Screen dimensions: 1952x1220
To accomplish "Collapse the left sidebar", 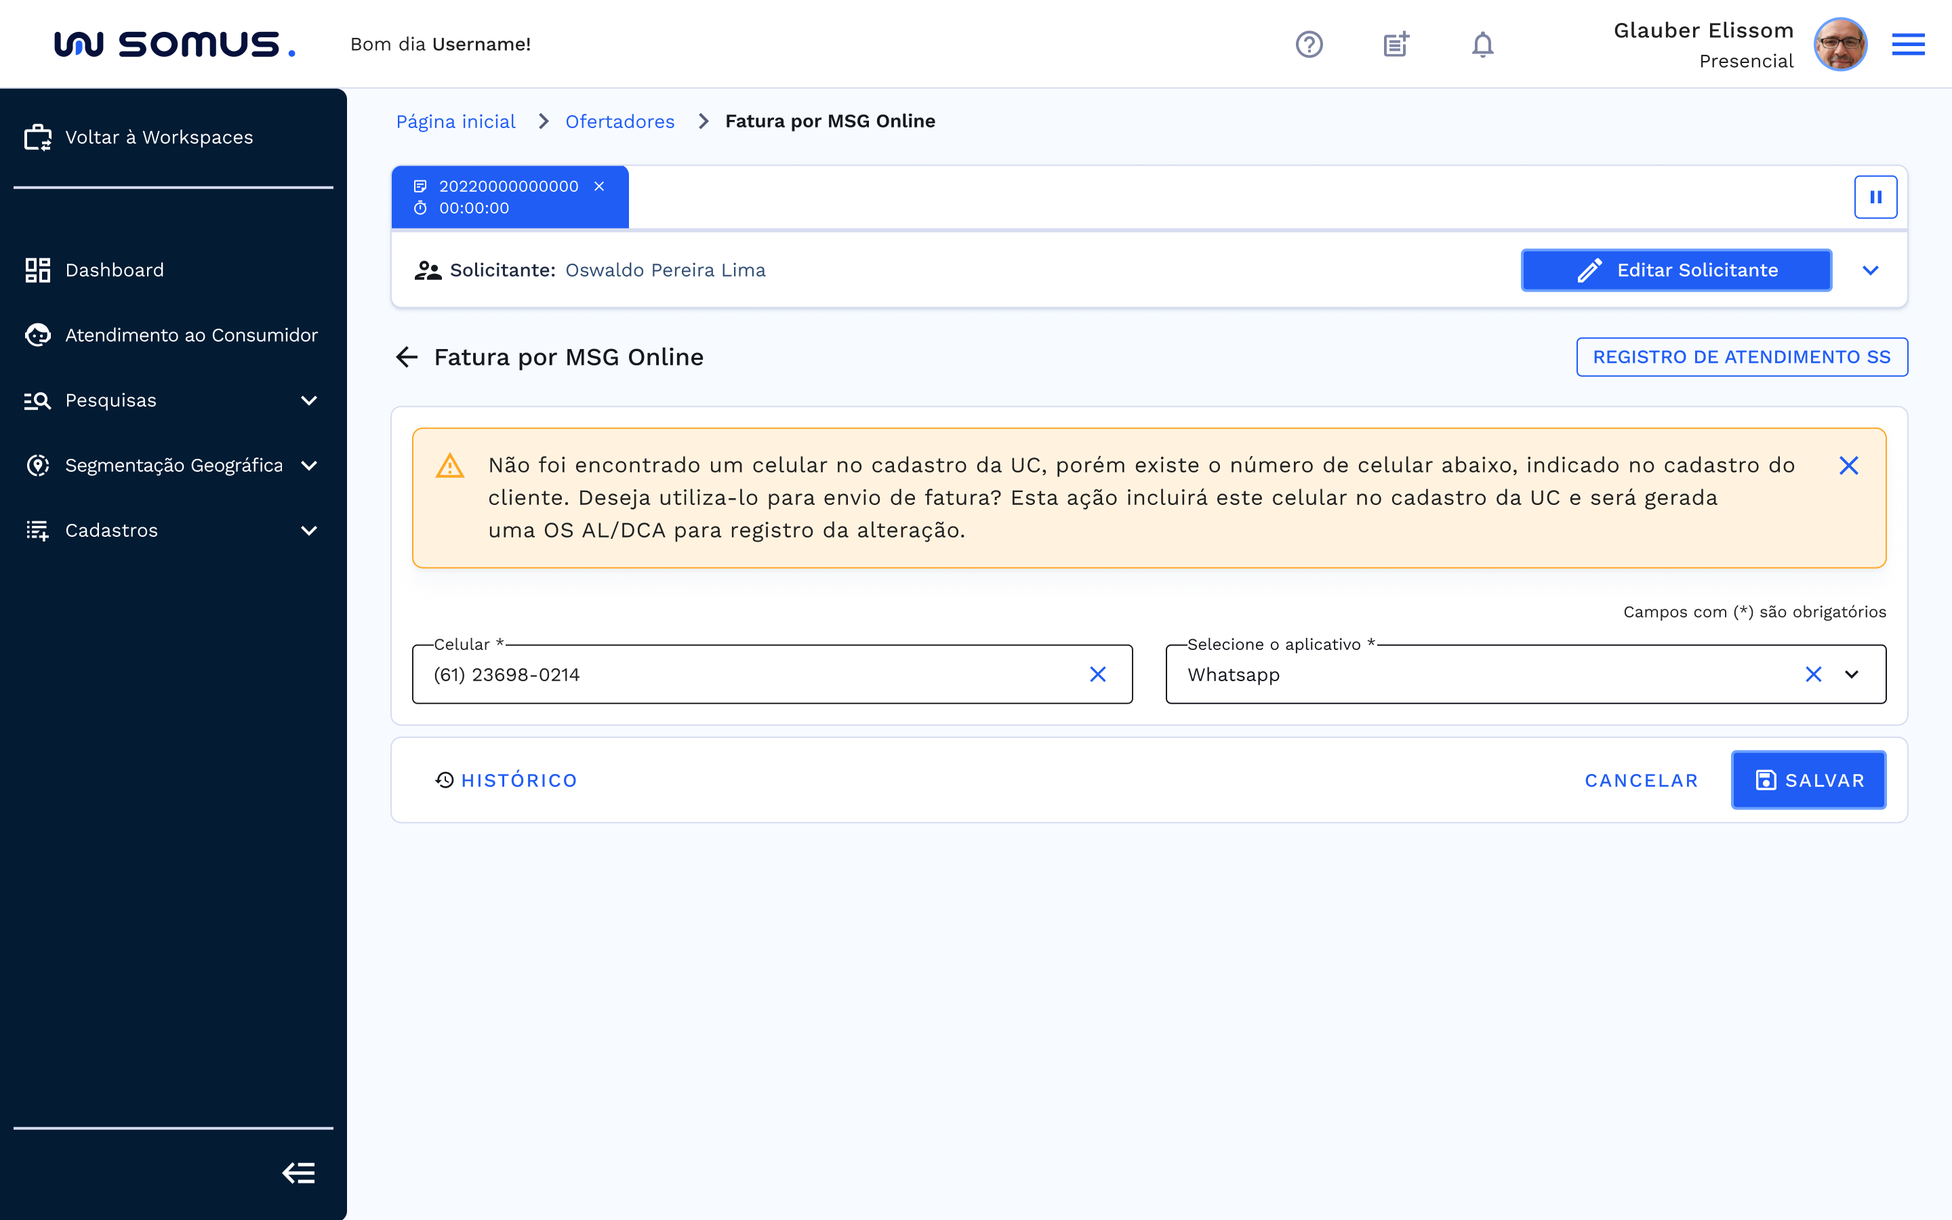I will 298,1173.
